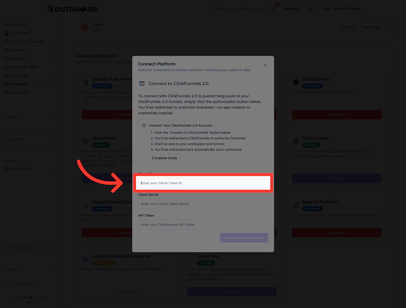Click the Ask Freddie robot icon
Image resolution: width=406 pixels, height=308 pixels.
7,33
